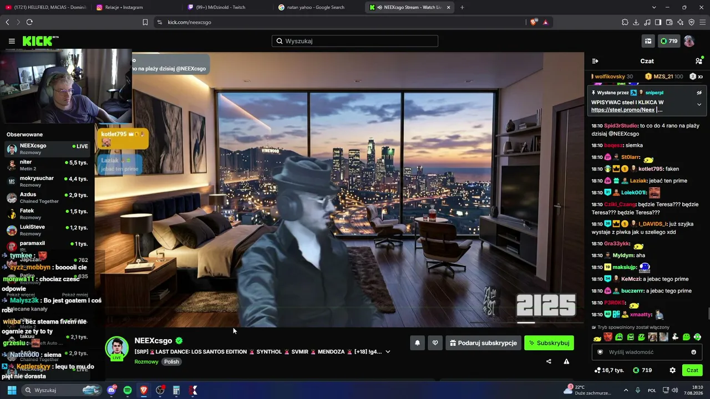The width and height of the screenshot is (710, 399).
Task: Go to the Kick home logo
Action: point(40,41)
